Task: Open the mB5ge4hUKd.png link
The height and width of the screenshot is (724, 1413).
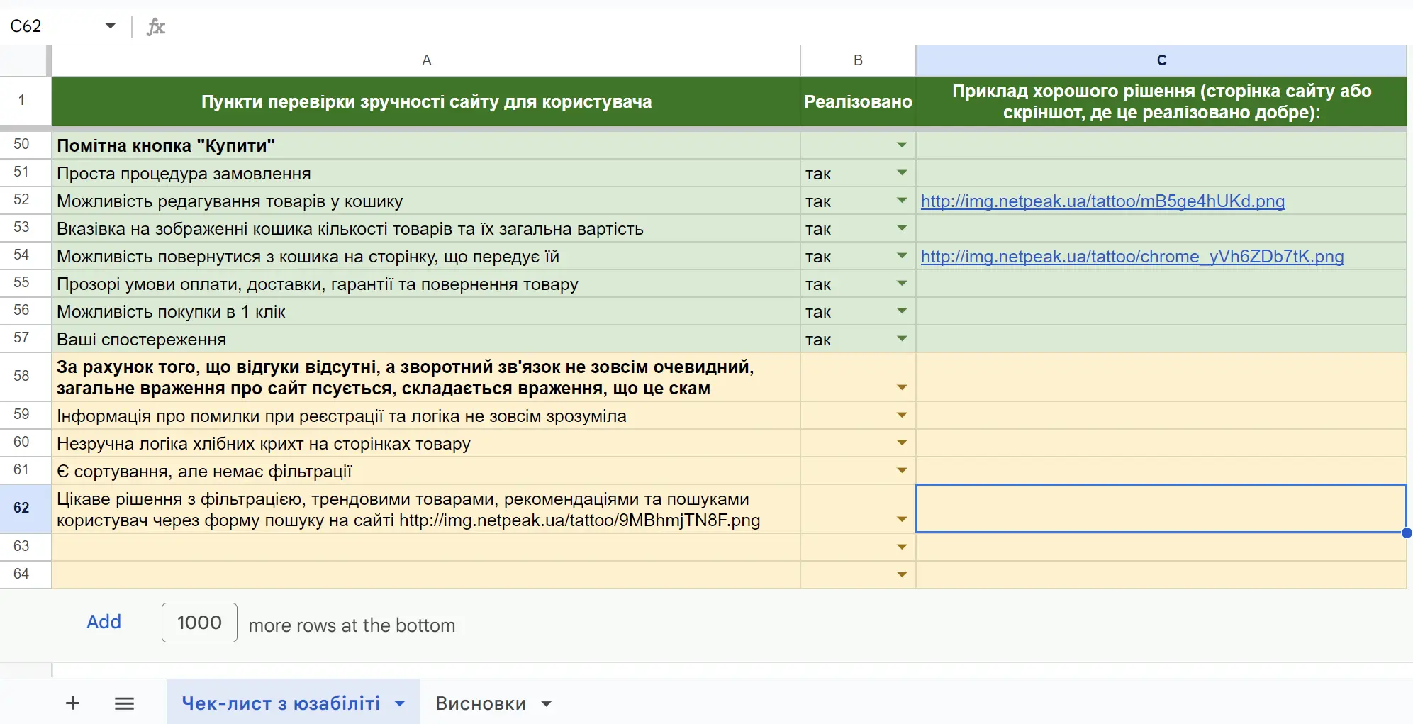Action: coord(1102,201)
